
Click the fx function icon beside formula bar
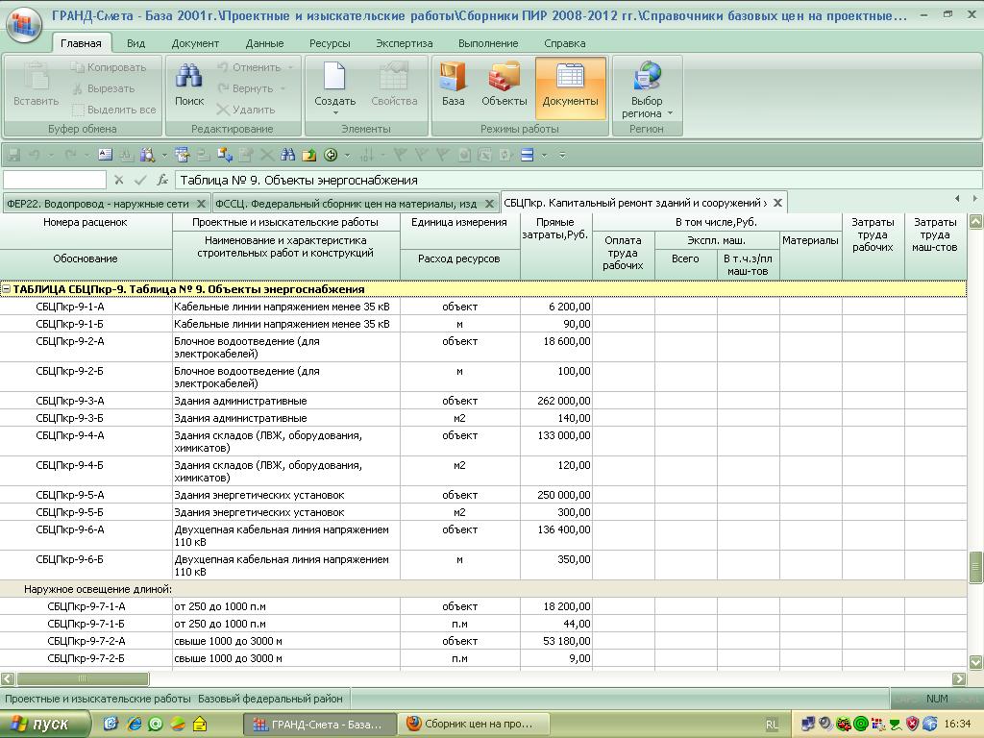tap(162, 180)
